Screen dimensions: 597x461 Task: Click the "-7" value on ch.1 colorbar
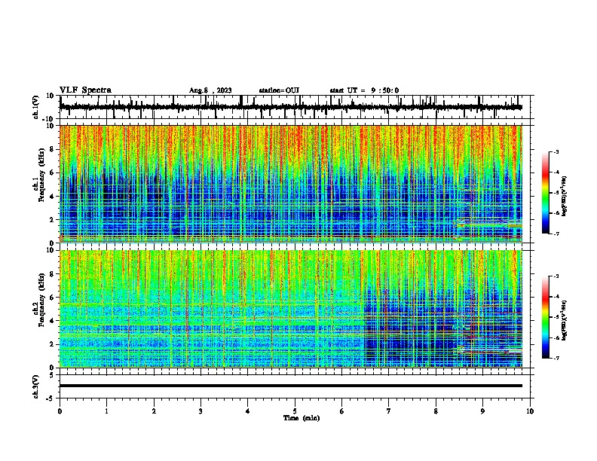[x=556, y=234]
